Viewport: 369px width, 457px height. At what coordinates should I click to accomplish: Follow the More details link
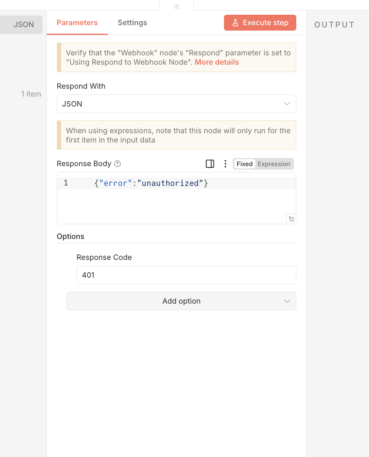tap(217, 62)
